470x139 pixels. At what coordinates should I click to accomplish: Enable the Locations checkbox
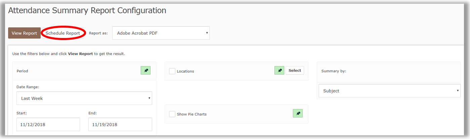coord(172,71)
